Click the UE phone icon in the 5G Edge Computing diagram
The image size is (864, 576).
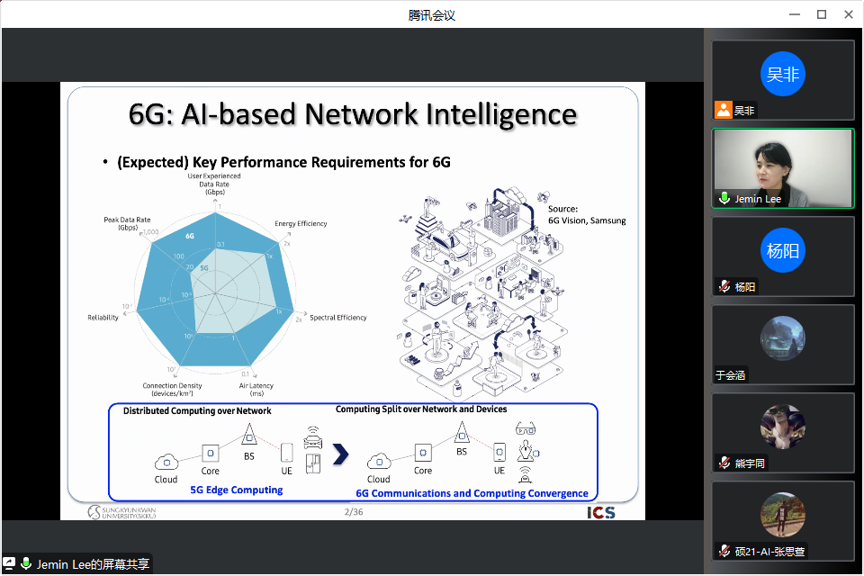286,453
